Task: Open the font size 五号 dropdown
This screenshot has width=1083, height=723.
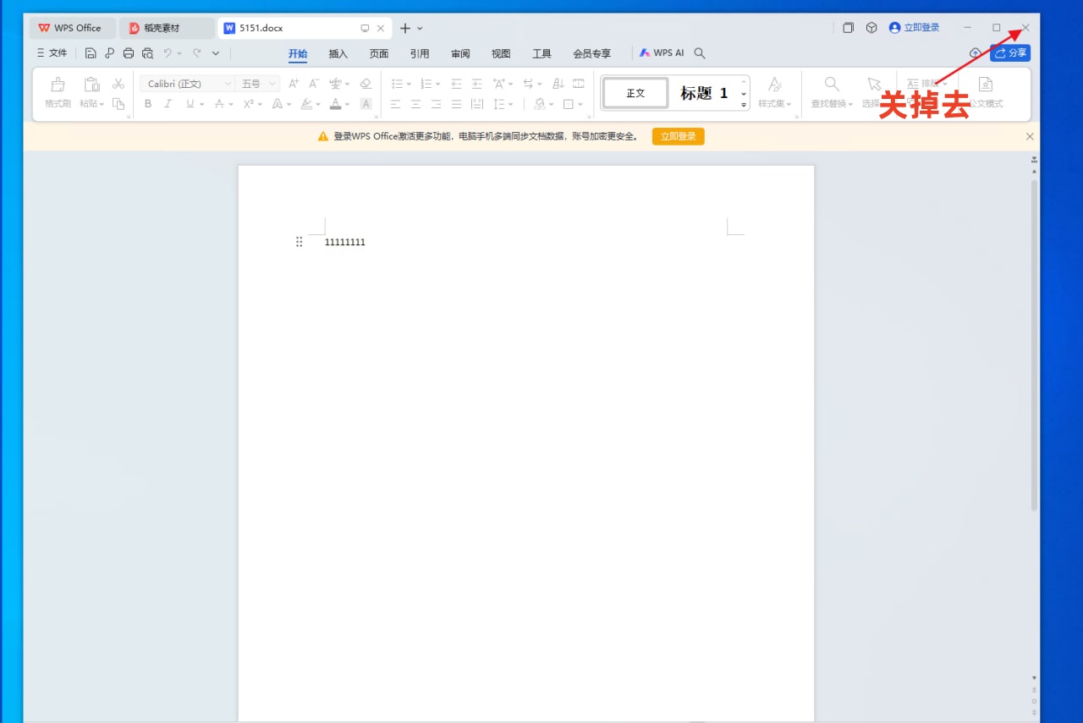Action: [258, 84]
